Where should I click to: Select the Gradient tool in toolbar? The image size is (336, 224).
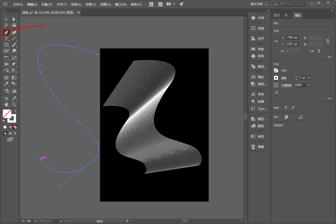pos(14,78)
